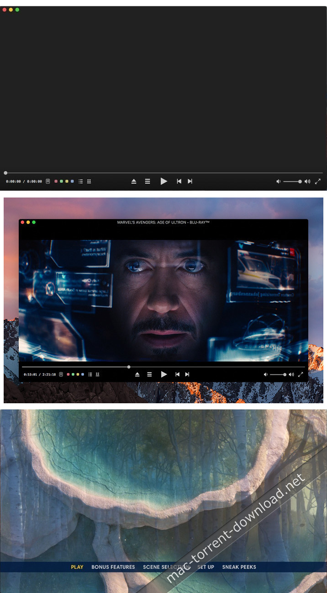
Task: Minimize the empty player with the yellow button
Action: click(11, 10)
